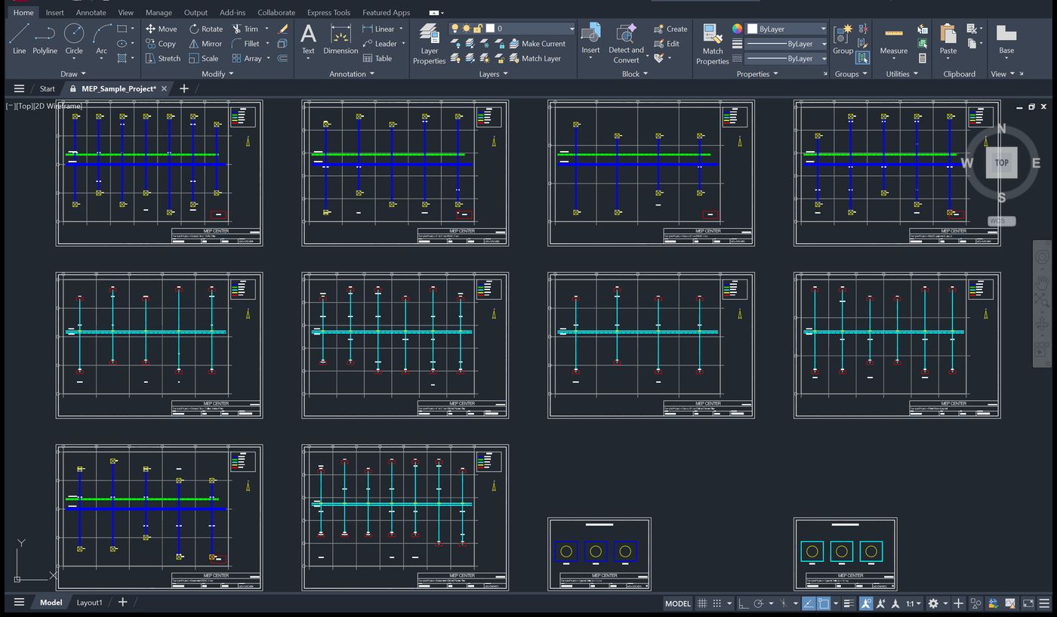This screenshot has height=617, width=1057.
Task: Expand the Layers panel
Action: tap(494, 74)
